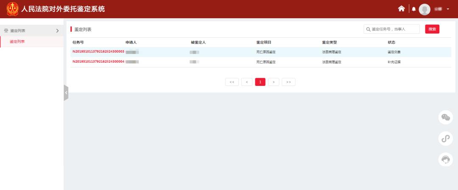Click 补充证据 status in second row
Image resolution: width=458 pixels, height=190 pixels.
pyautogui.click(x=394, y=62)
